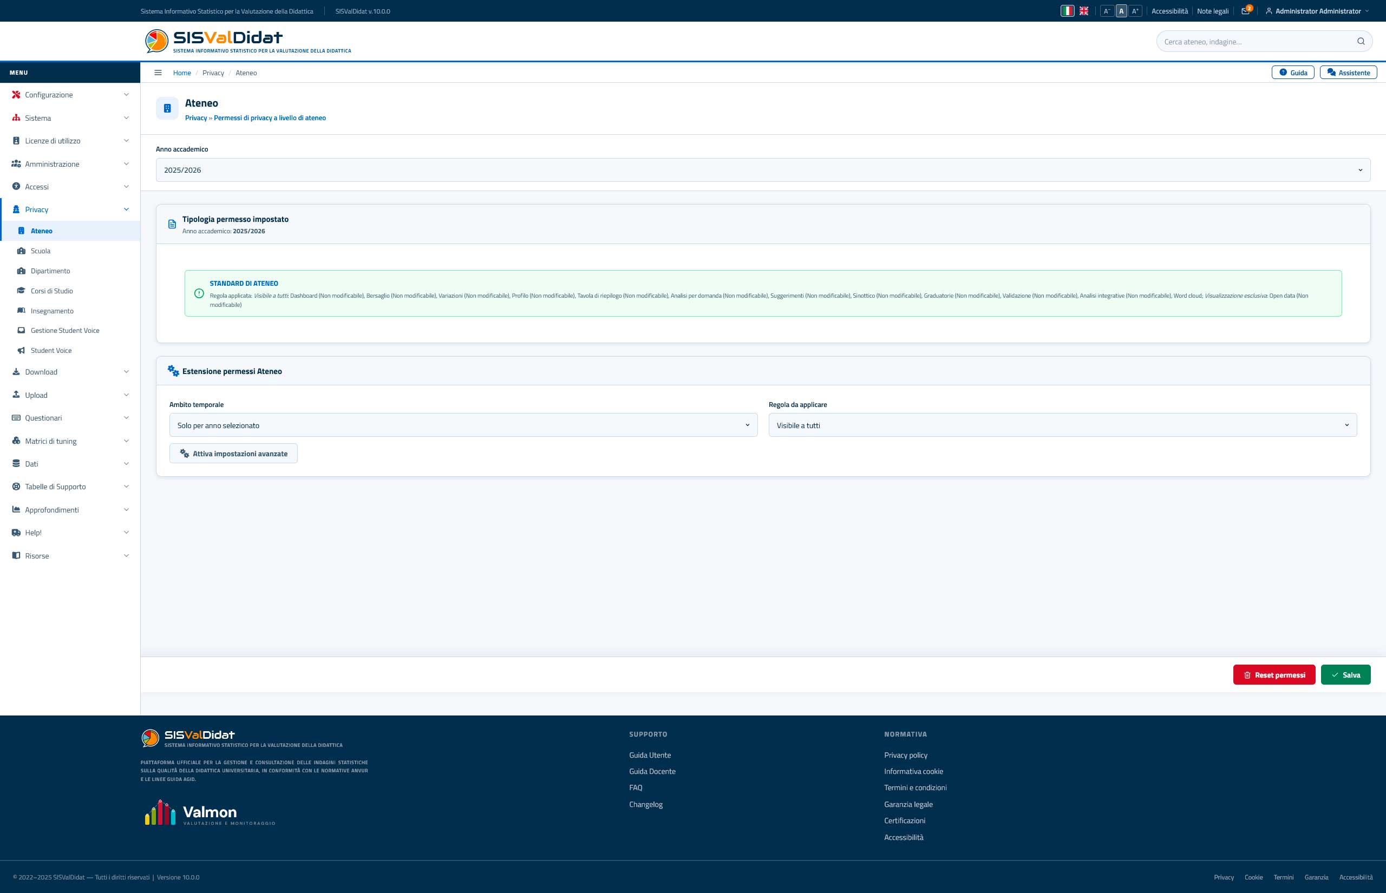The image size is (1386, 893).
Task: Open the Assistente button
Action: click(1348, 73)
